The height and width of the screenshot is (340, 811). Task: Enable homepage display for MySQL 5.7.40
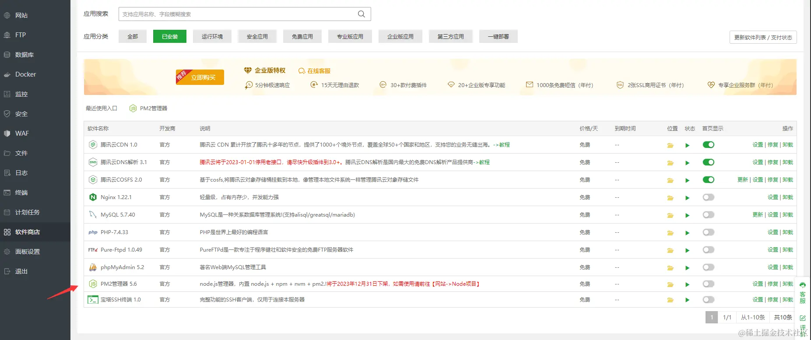[708, 215]
